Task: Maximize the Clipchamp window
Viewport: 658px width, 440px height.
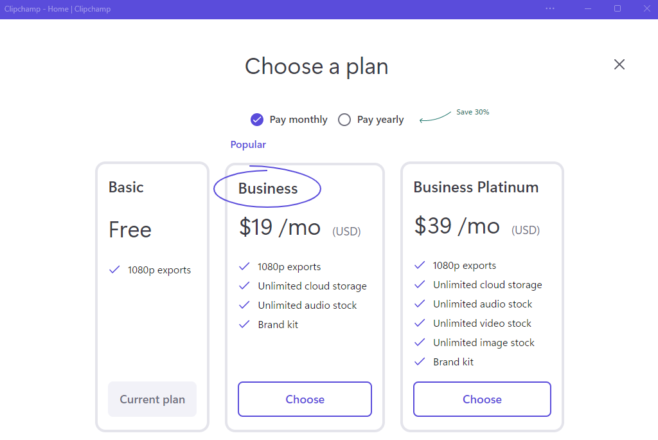Action: 618,9
